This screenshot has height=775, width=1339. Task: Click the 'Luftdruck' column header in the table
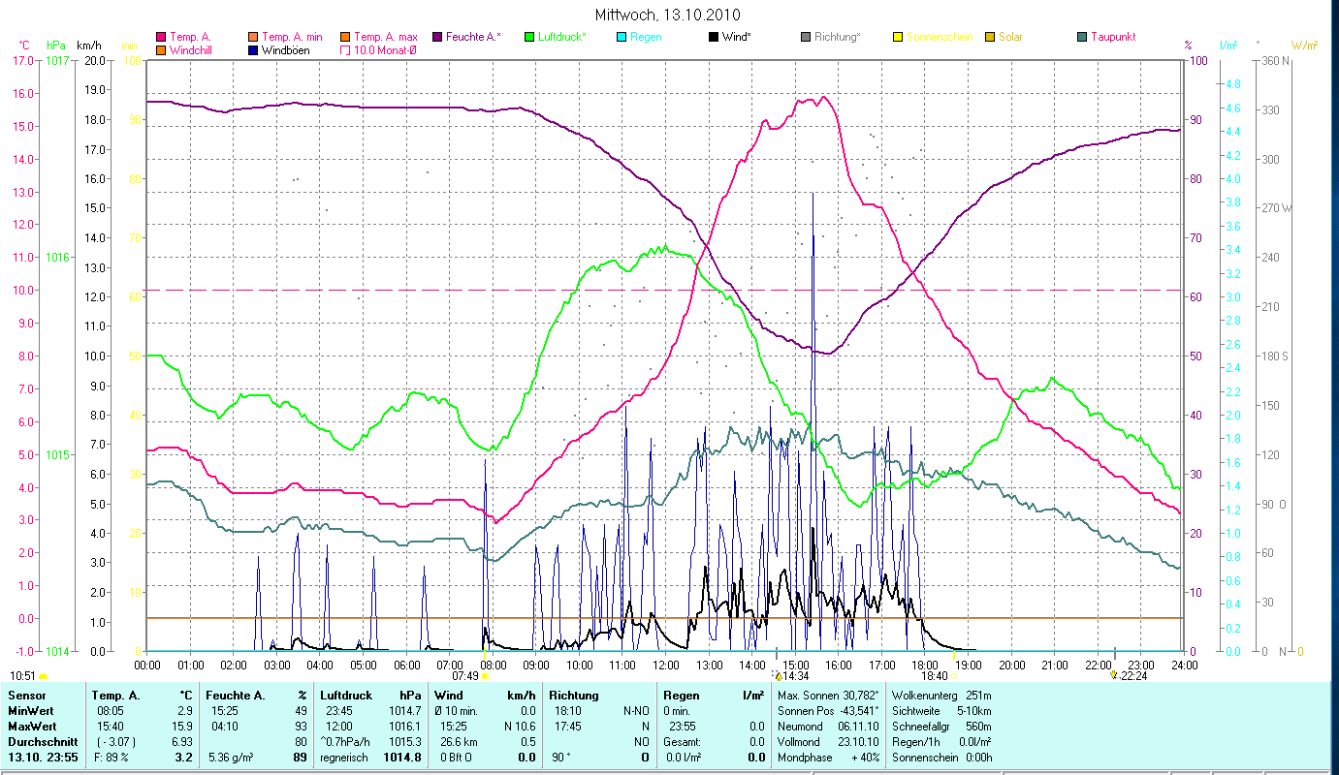coord(346,696)
